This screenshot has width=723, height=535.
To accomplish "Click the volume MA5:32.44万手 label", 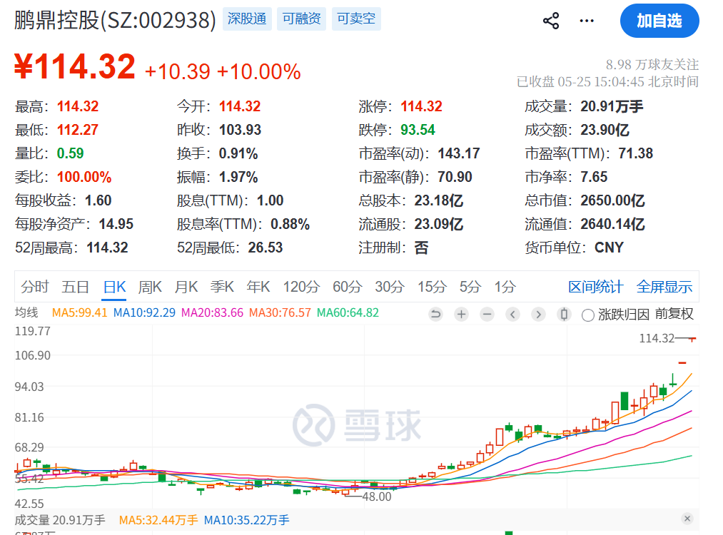I will point(158,520).
